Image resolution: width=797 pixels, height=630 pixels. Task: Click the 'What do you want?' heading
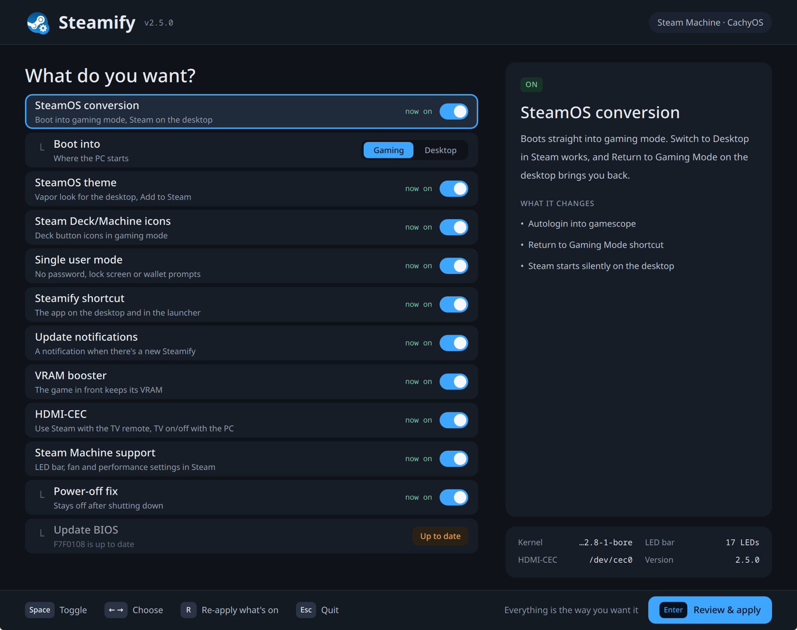[x=110, y=76]
